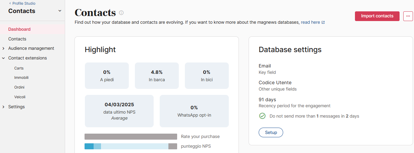Screen dimensions: 414x153
Task: Follow the 'read here' link
Action: (x=310, y=22)
